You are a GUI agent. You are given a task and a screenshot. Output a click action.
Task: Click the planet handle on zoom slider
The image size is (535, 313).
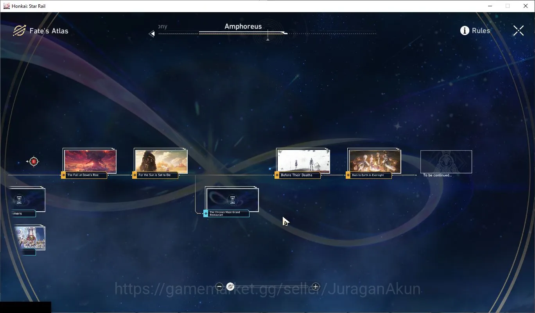tap(230, 286)
